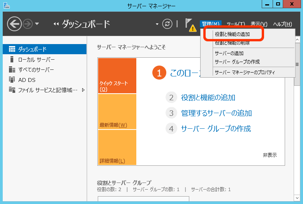Expand the ファイル サービス submenu arrow
Screen dimensions: 303x204
click(x=83, y=90)
